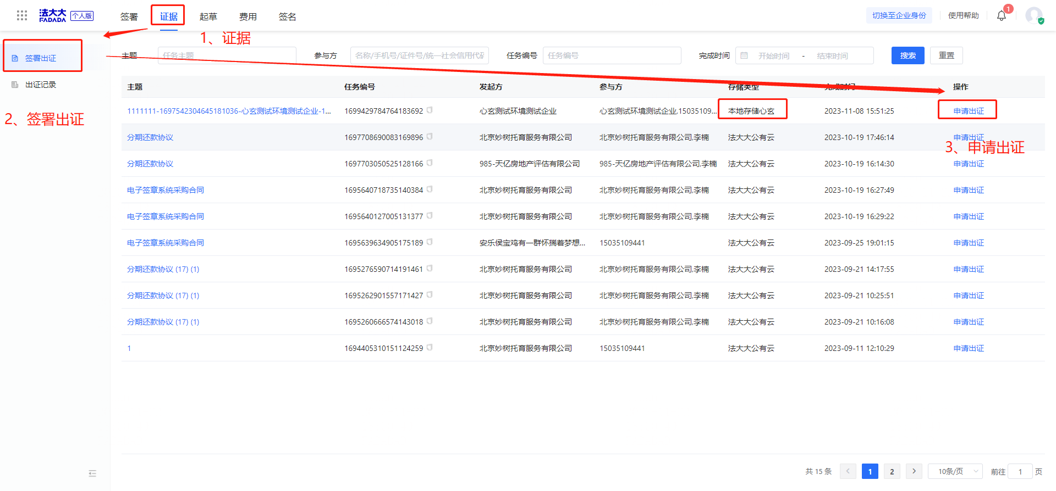This screenshot has height=491, width=1056.
Task: Go to the next page arrow
Action: 914,471
